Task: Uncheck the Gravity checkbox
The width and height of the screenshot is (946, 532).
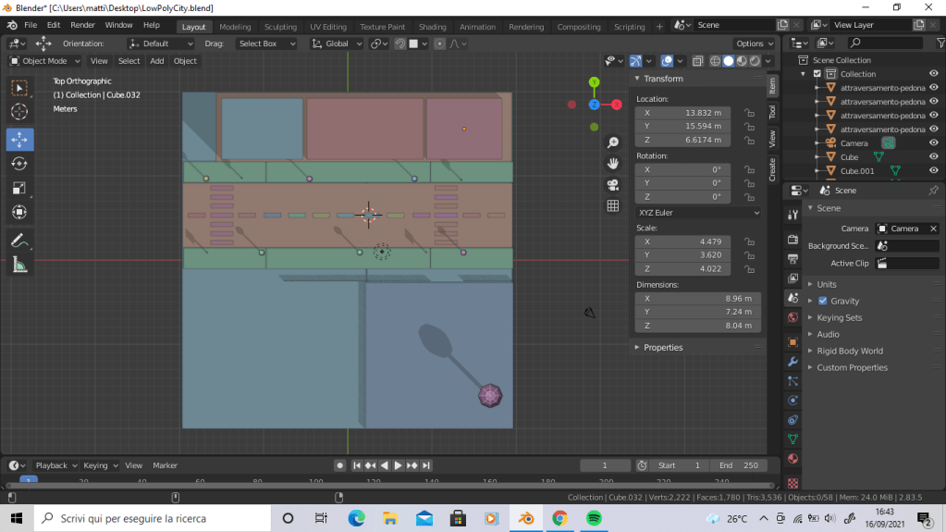Action: tap(823, 301)
